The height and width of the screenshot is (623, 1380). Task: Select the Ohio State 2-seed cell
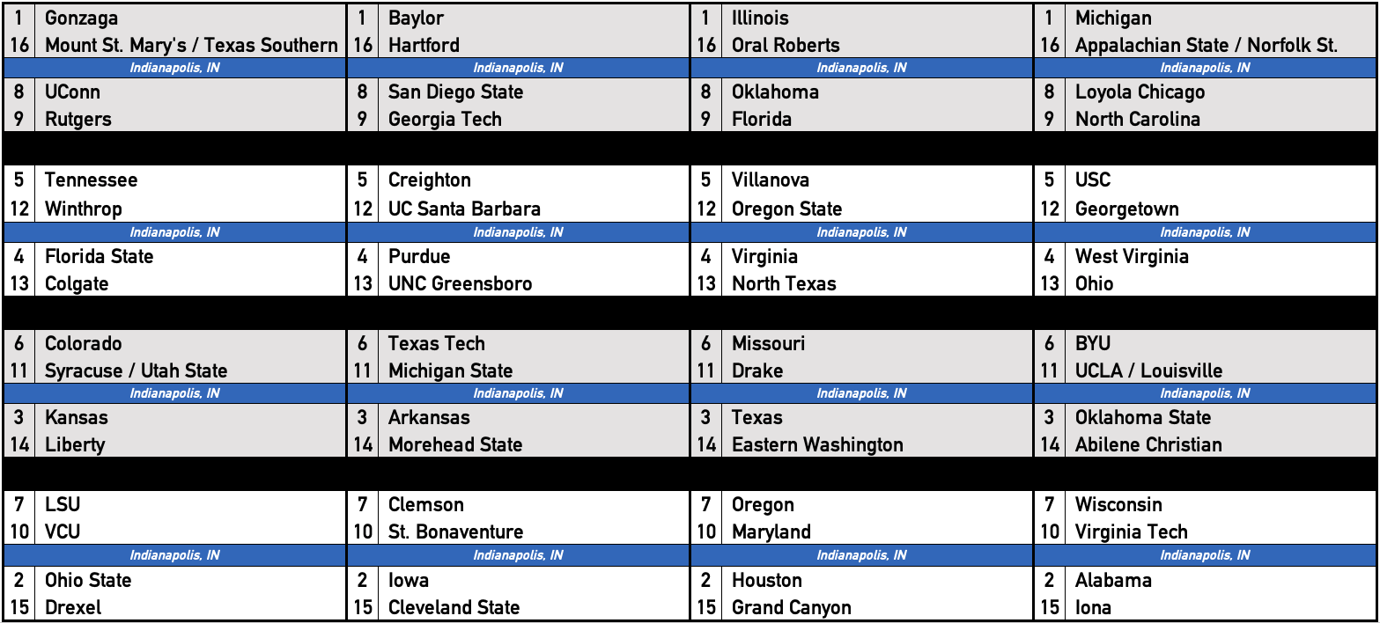tap(88, 581)
